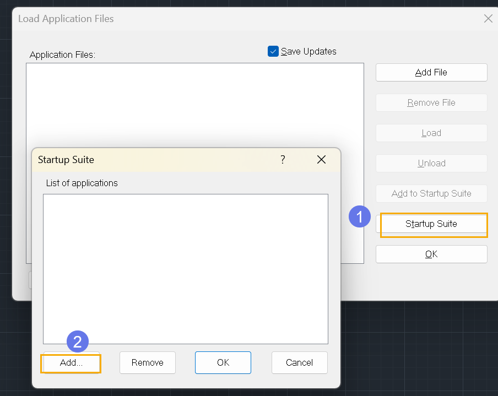Click Add... in Startup Suite dialog
498x396 pixels.
[72, 362]
